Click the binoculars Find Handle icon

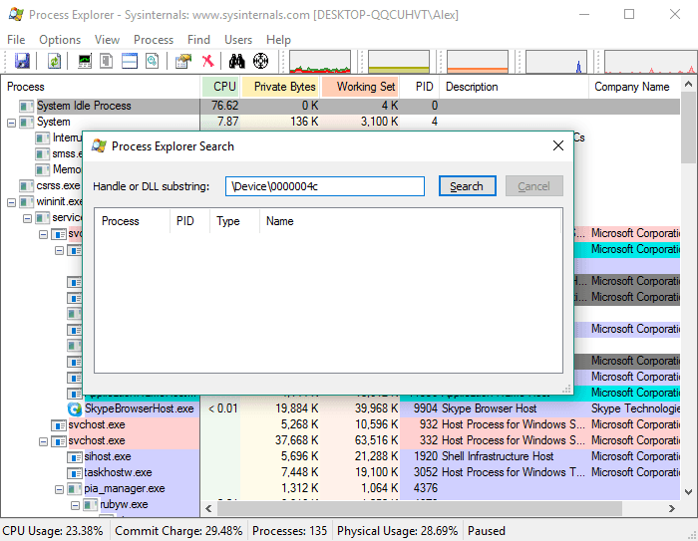tap(237, 61)
